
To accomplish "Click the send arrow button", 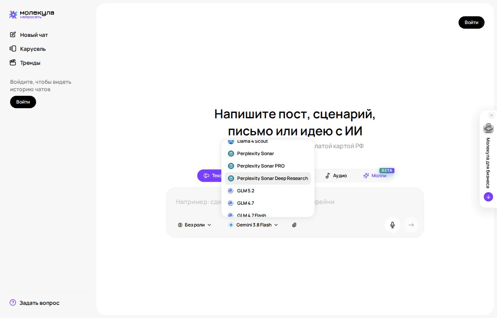I will [411, 225].
